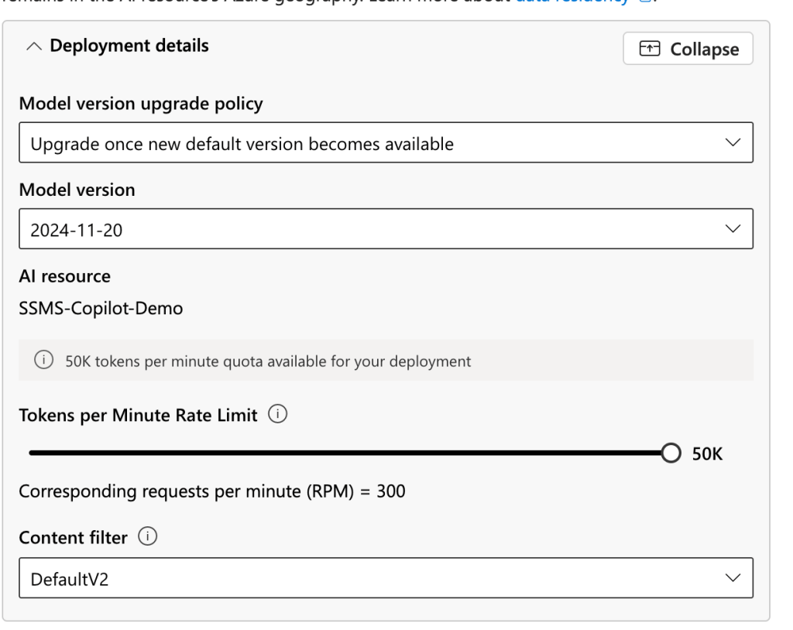This screenshot has width=793, height=630.
Task: Click the upgrade policy dropdown chevron arrow
Action: point(731,143)
